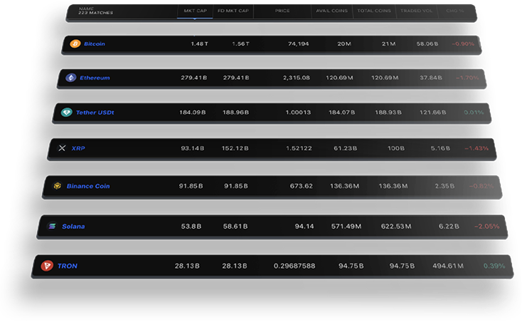Select TRON traded volume 494.61 M
Viewport: 522px width, 322px height.
pos(448,266)
